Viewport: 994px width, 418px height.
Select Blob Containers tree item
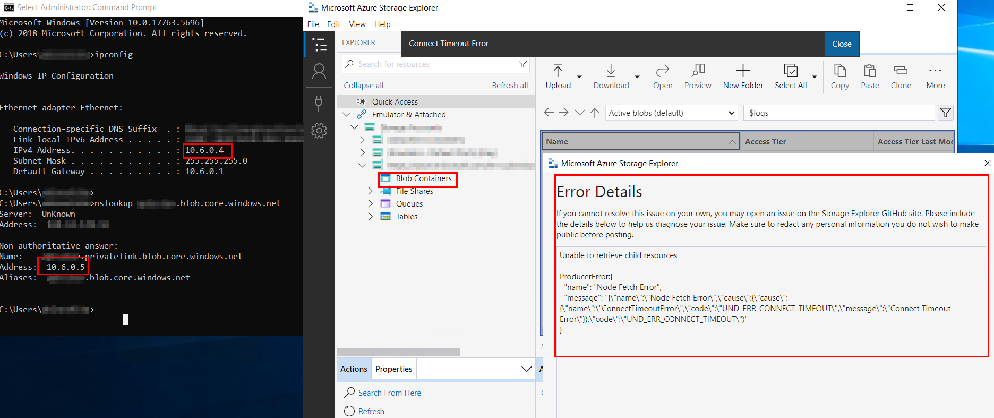(424, 178)
